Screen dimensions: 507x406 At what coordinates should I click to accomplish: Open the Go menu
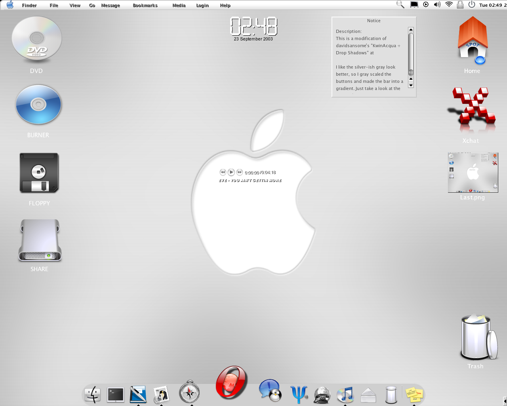[92, 6]
